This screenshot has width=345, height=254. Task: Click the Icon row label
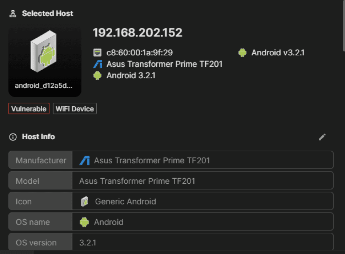coord(41,201)
